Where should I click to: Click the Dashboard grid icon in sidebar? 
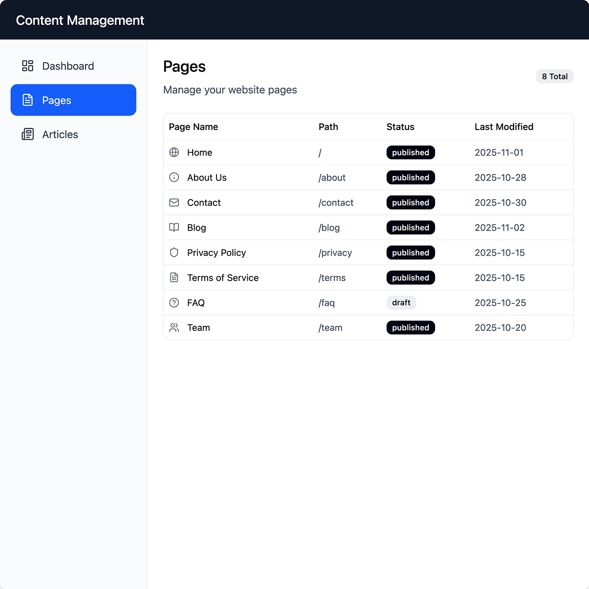[28, 66]
